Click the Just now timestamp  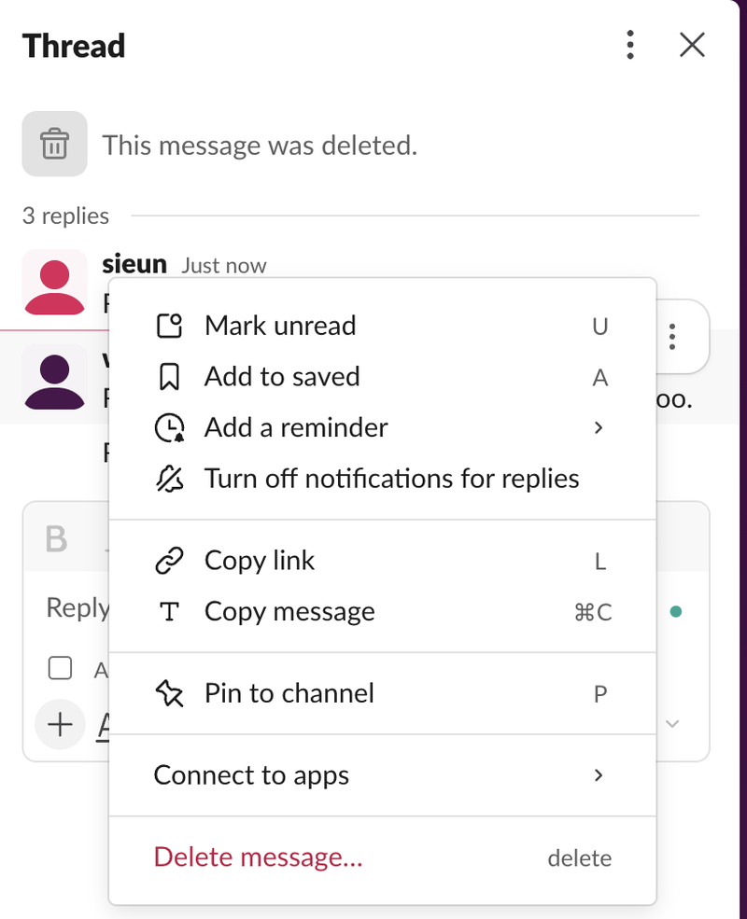point(223,266)
